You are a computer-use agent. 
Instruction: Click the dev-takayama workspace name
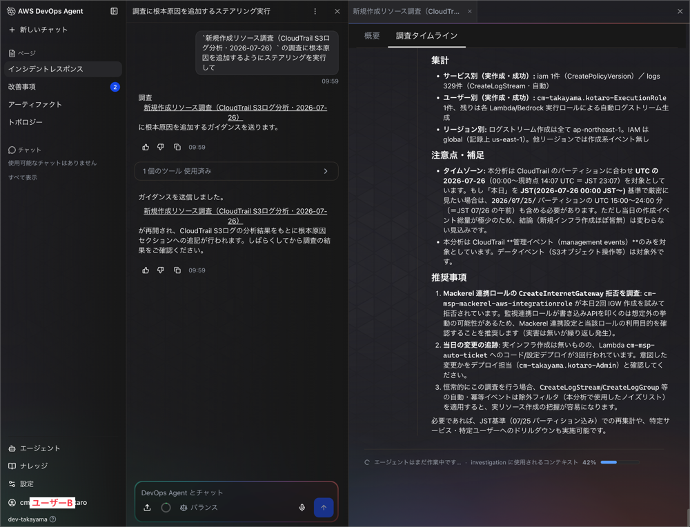pos(28,519)
